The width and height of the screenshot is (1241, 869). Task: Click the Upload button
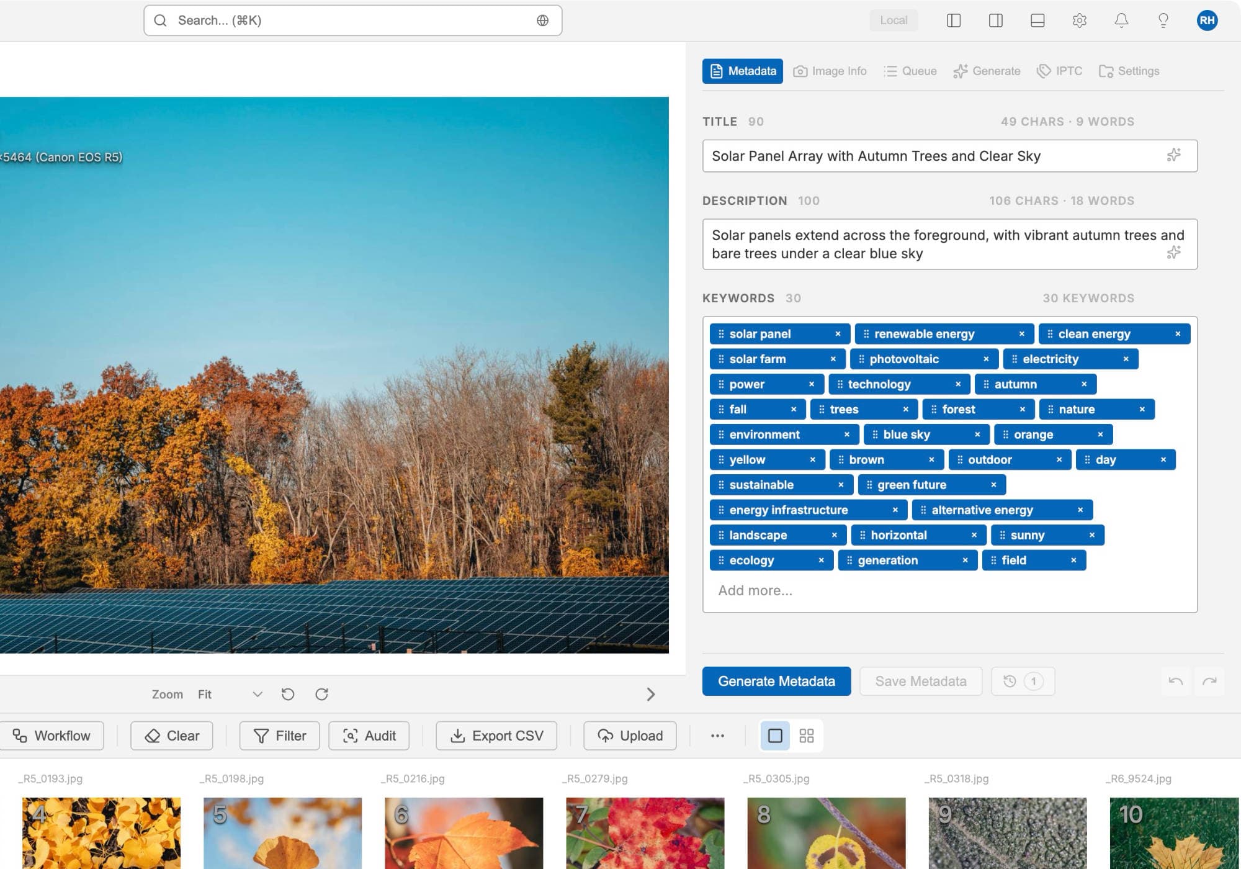click(630, 736)
